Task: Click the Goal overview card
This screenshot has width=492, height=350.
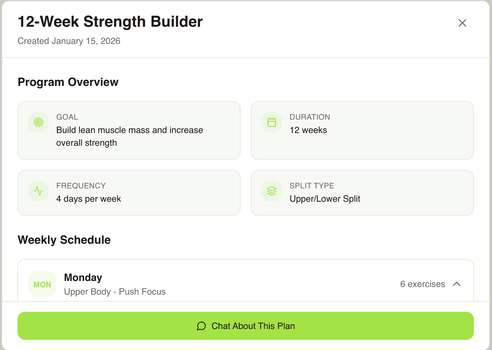Action: [x=129, y=130]
